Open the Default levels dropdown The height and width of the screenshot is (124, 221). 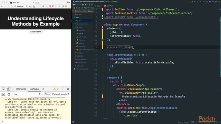pyautogui.click(x=61, y=94)
